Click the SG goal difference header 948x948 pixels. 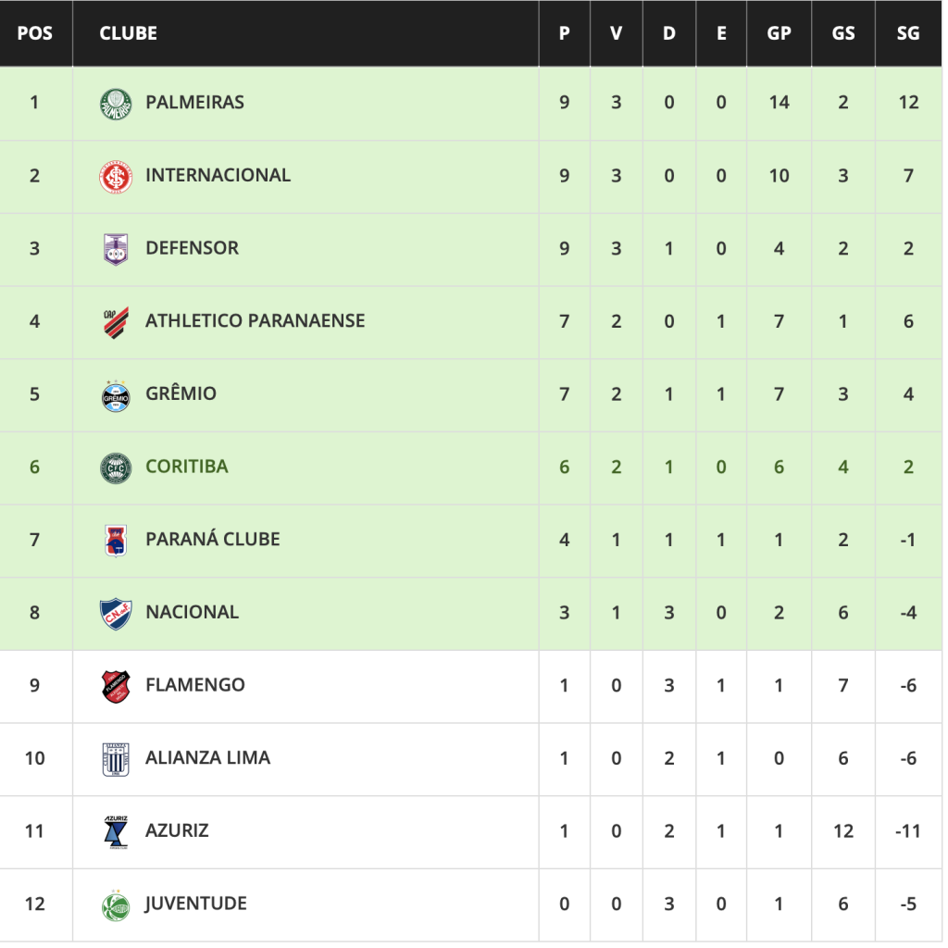908,33
